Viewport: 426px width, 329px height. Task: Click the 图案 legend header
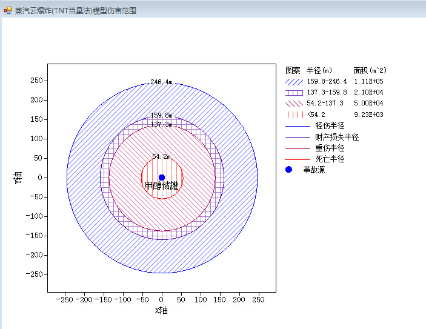293,70
